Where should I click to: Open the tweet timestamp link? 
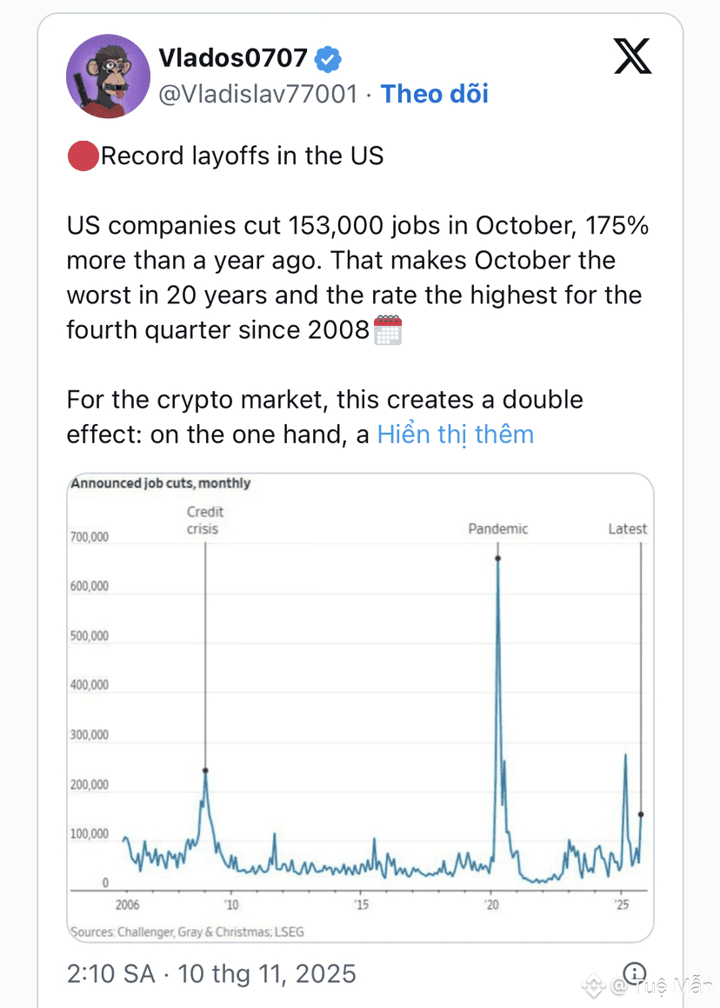click(211, 973)
